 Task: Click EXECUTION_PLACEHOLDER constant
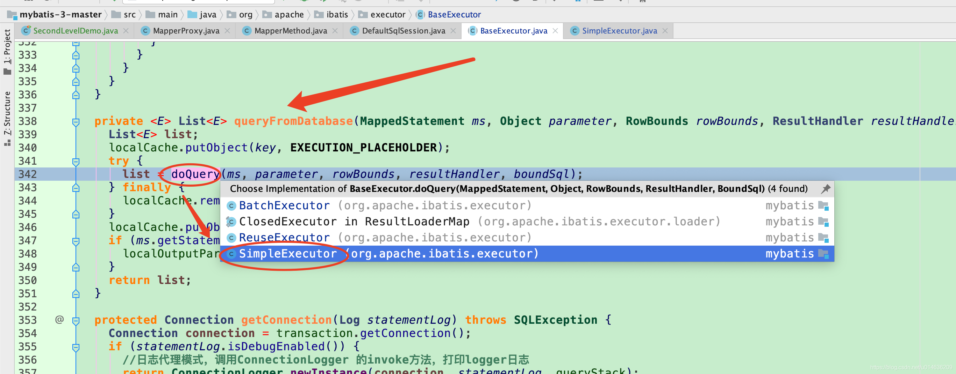coord(363,148)
